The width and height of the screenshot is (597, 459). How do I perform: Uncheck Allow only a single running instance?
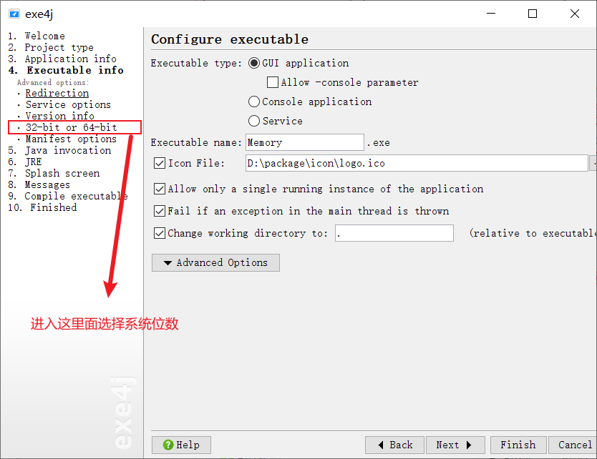pyautogui.click(x=160, y=189)
